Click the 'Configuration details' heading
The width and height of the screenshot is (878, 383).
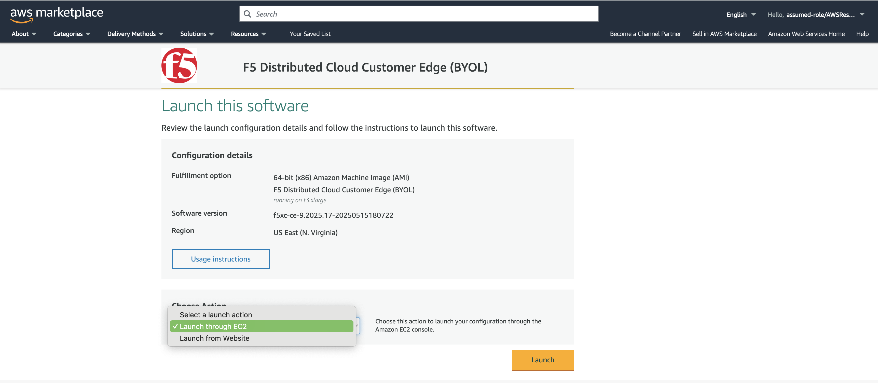pos(212,155)
